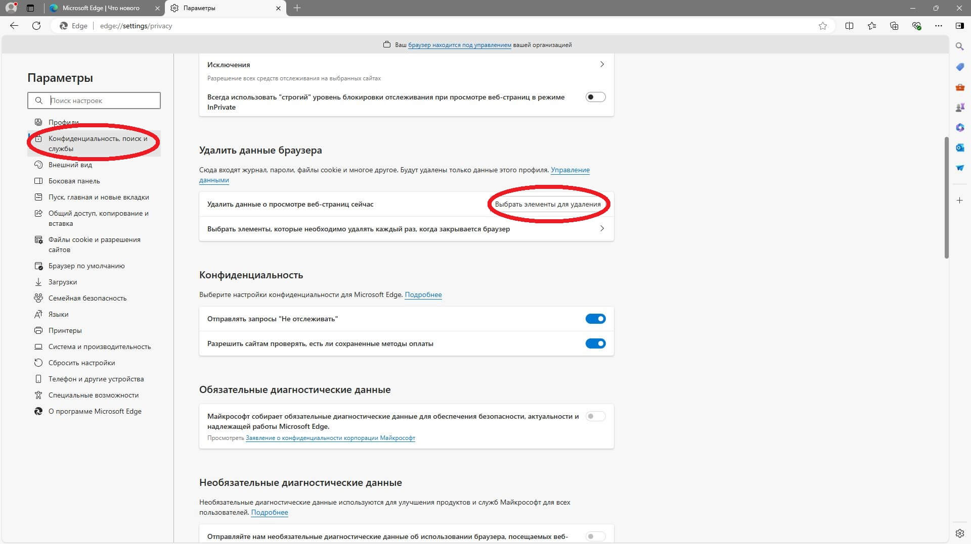Open Внешний вид settings section
Image resolution: width=971 pixels, height=544 pixels.
(70, 165)
